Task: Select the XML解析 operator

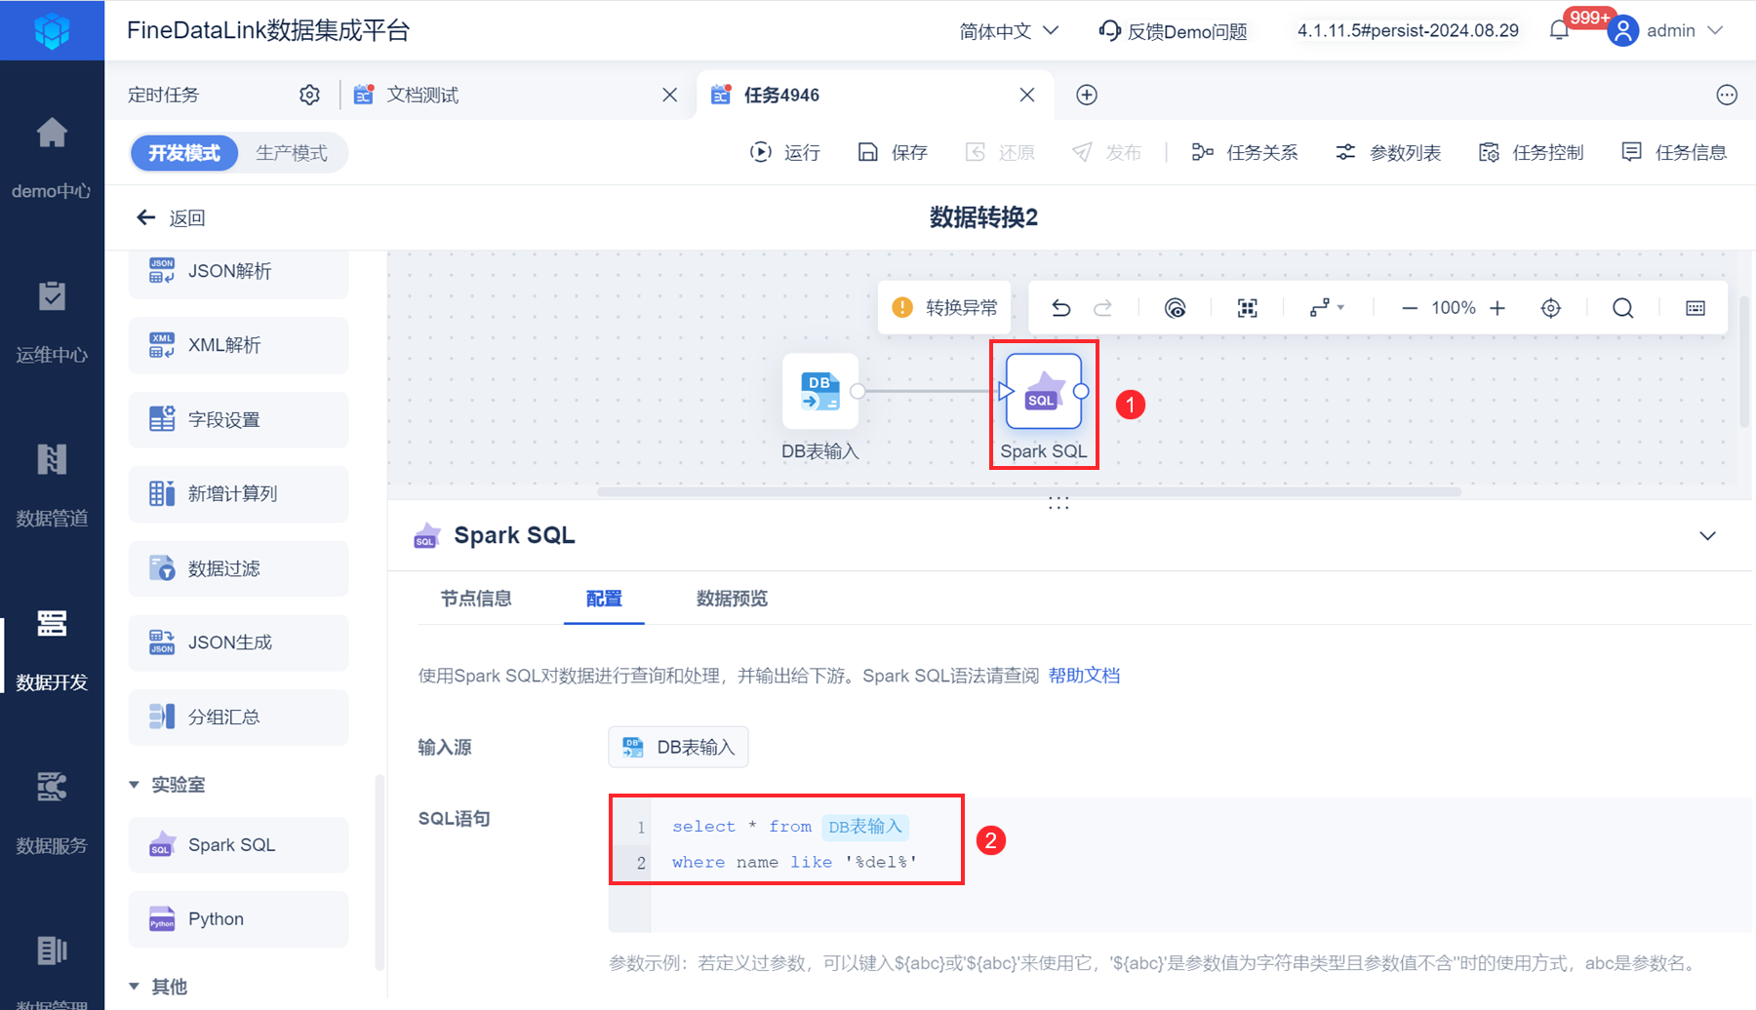Action: pyautogui.click(x=238, y=345)
